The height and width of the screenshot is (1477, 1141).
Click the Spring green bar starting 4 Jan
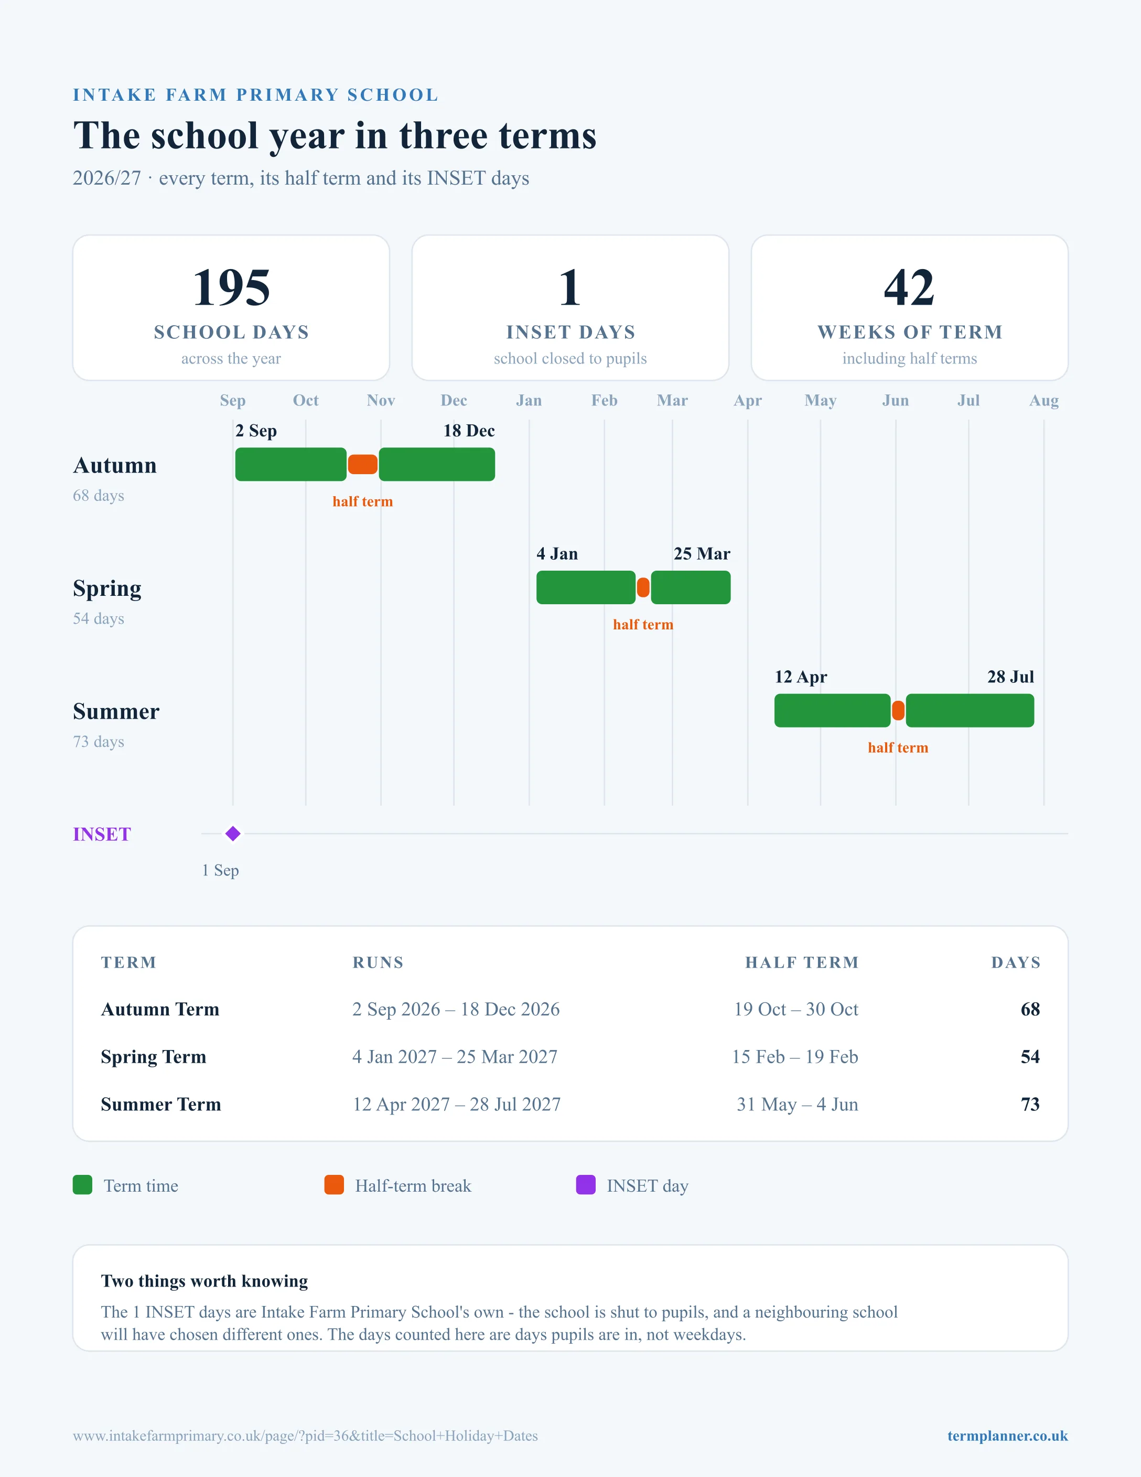(586, 587)
